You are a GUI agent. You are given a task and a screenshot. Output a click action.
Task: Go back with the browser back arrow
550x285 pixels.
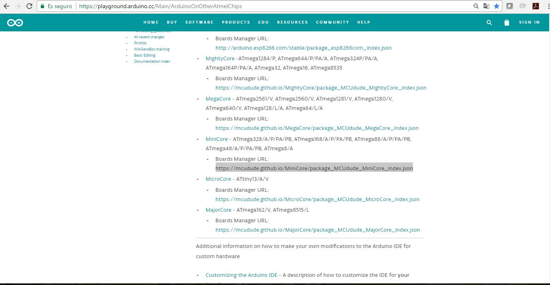(7, 6)
